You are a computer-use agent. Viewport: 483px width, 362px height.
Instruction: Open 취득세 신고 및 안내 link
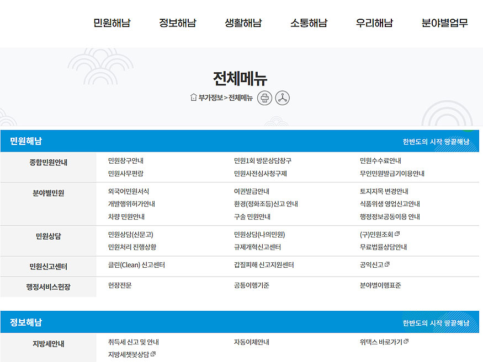(x=133, y=342)
